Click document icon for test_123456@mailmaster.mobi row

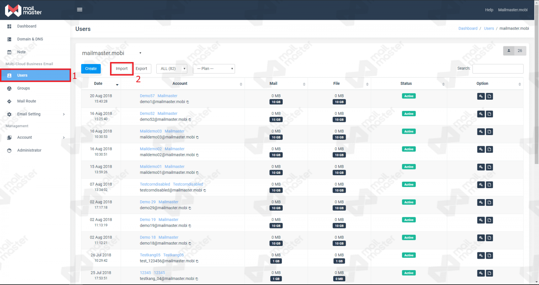tap(489, 255)
